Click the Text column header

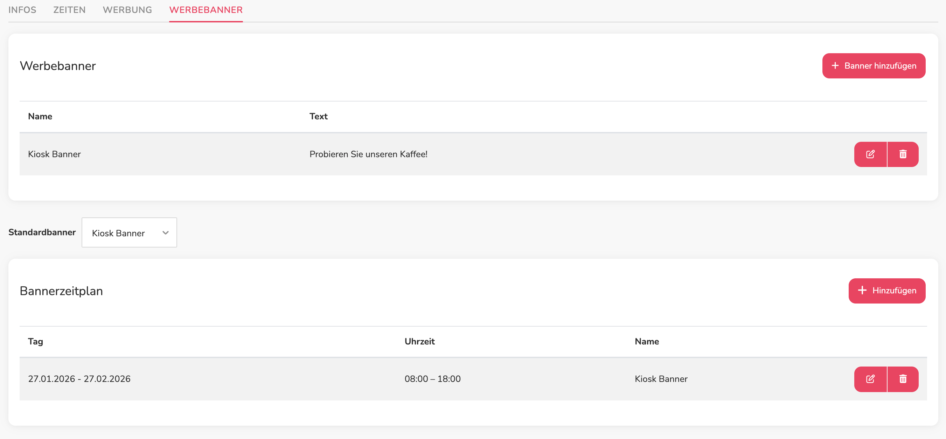point(318,116)
